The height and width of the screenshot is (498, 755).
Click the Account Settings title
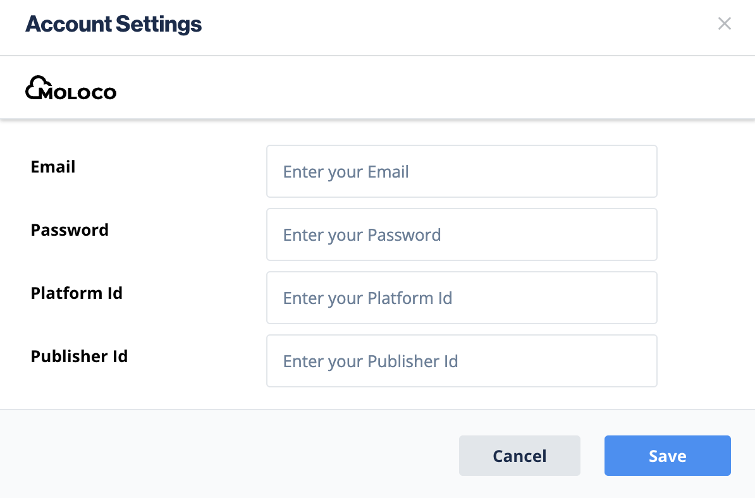(x=113, y=25)
